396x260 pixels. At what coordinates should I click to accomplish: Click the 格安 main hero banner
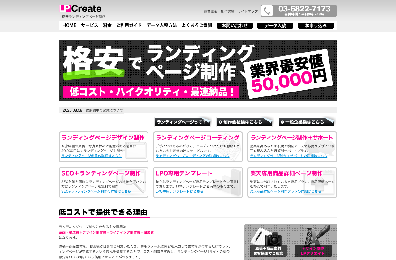[198, 70]
